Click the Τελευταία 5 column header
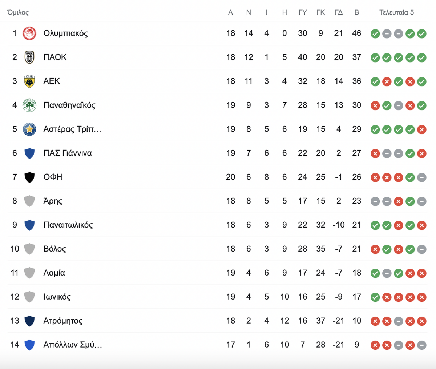The width and height of the screenshot is (436, 369). coord(397,12)
